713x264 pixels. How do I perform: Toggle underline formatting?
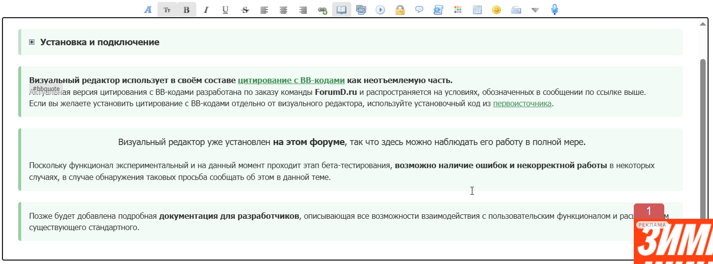[x=225, y=10]
